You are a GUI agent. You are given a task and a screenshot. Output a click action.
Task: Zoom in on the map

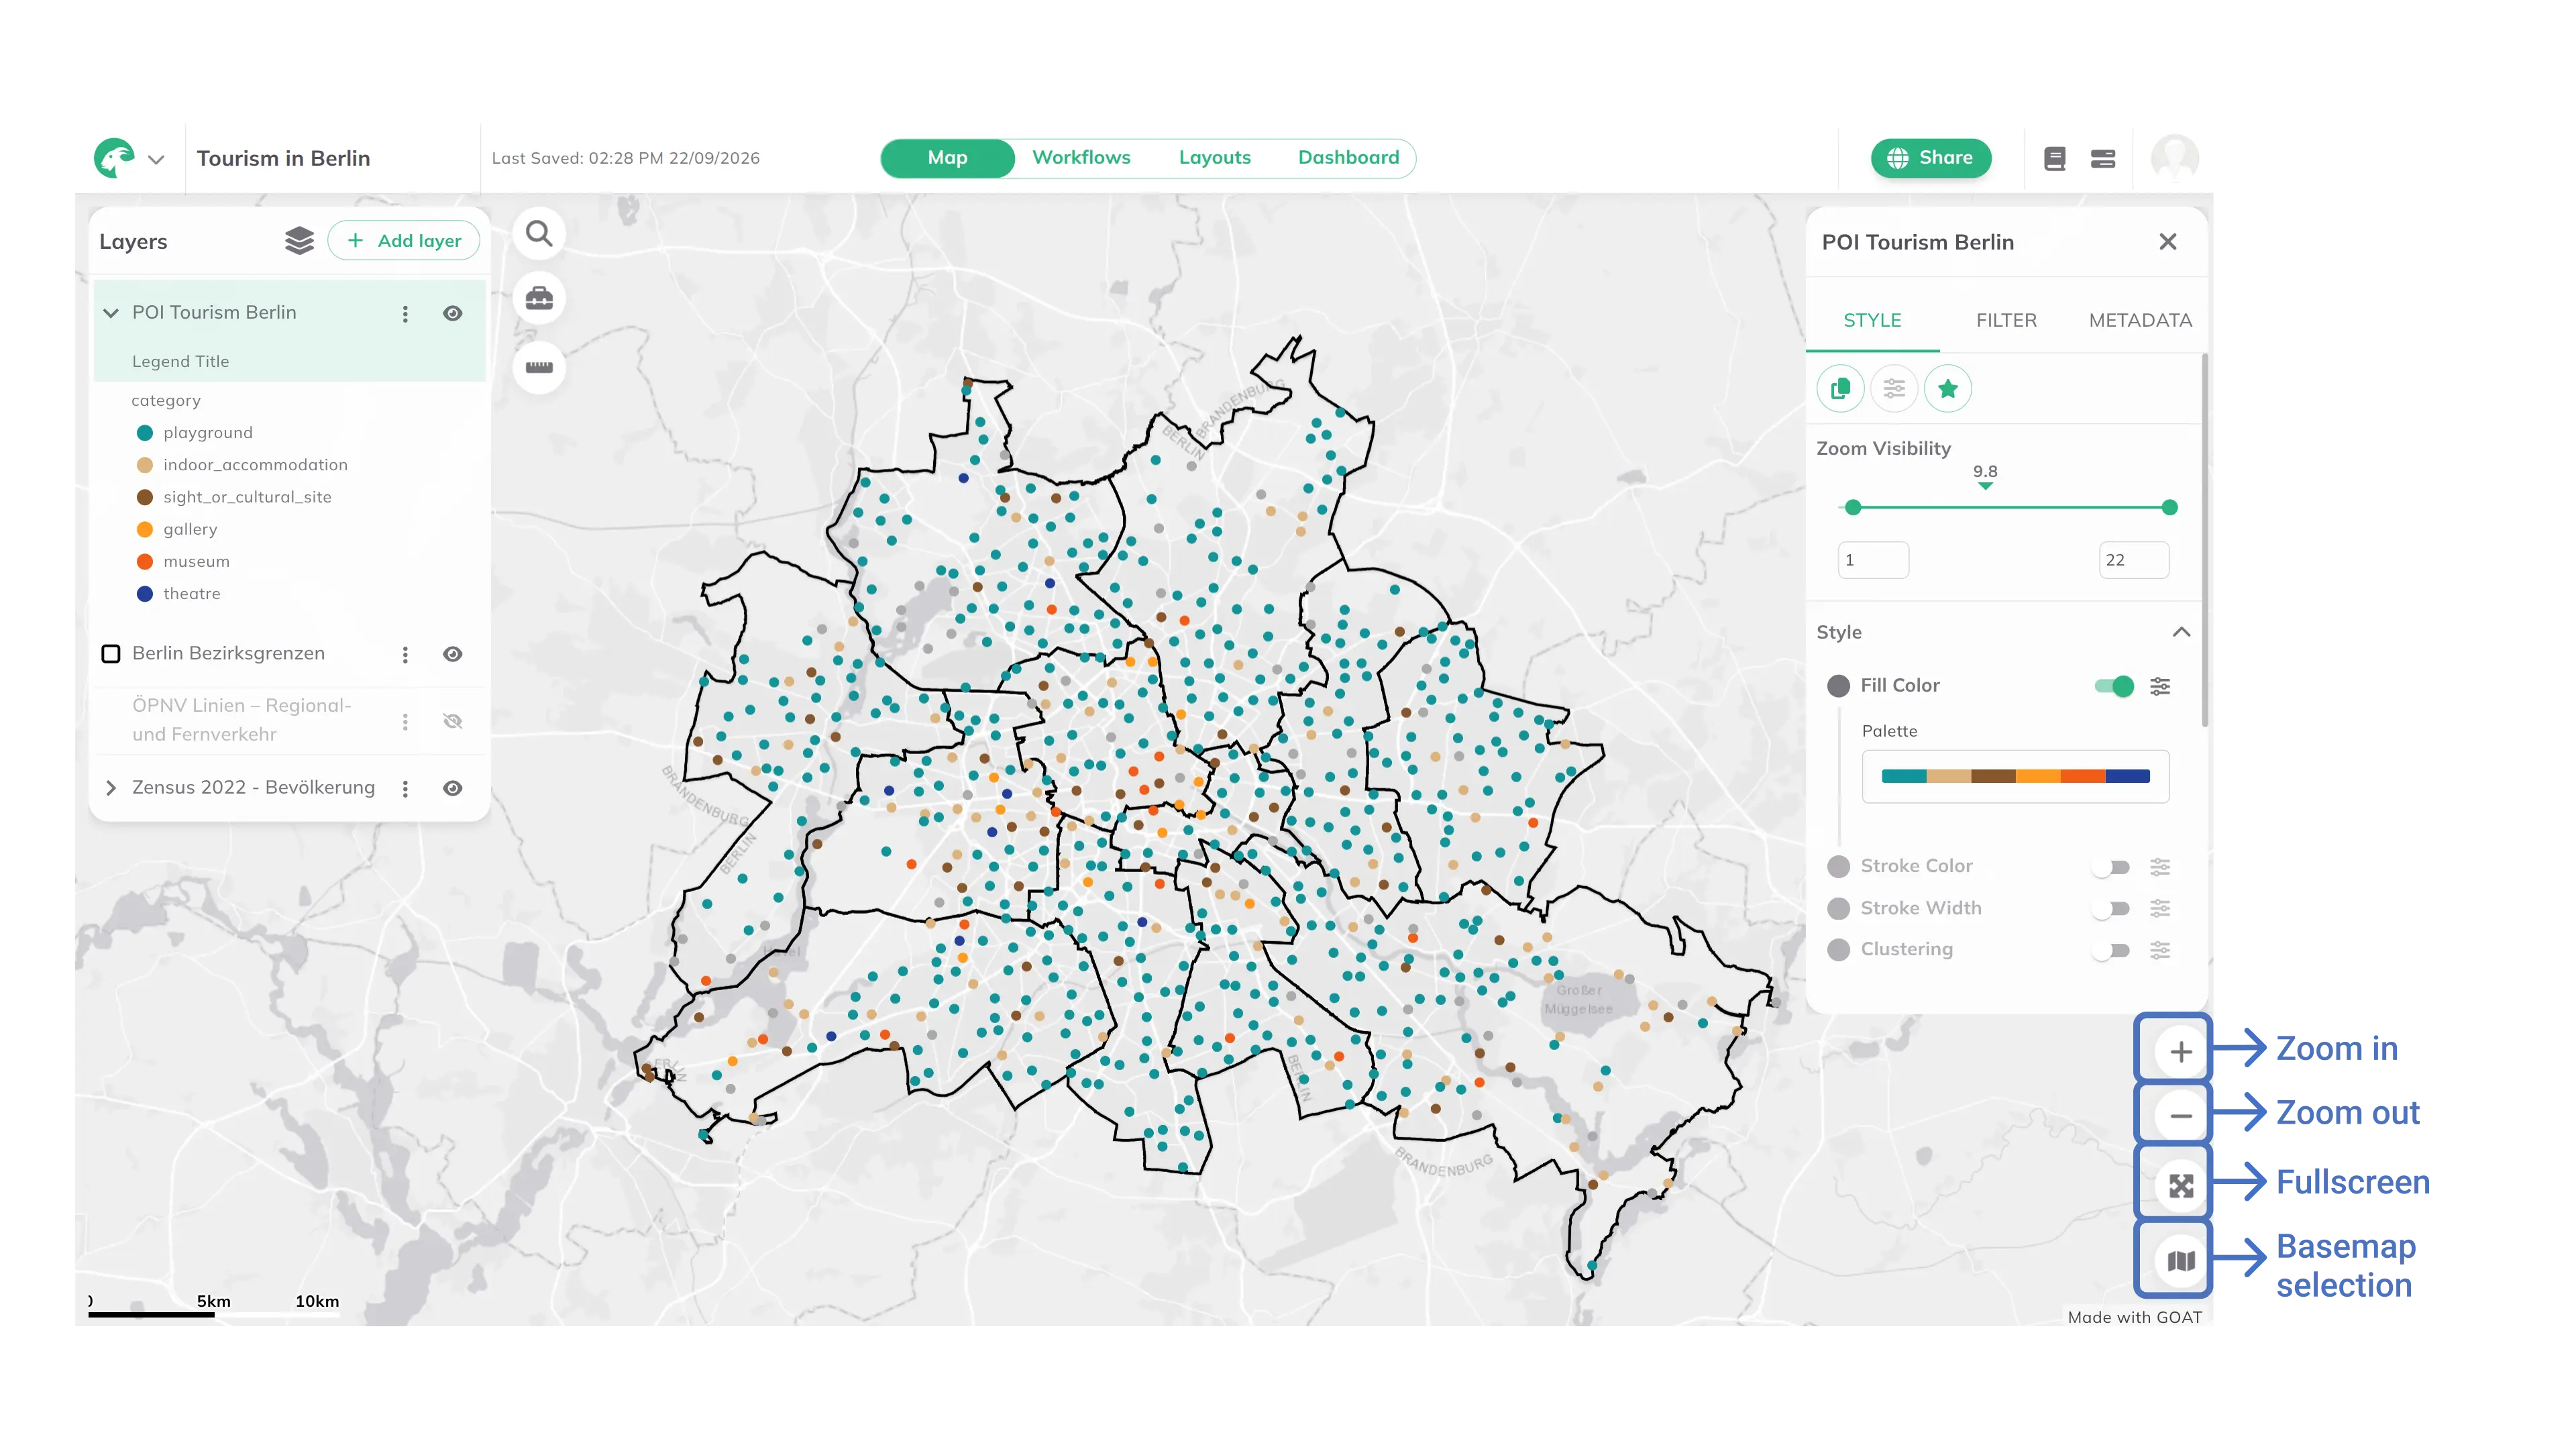[x=2181, y=1051]
